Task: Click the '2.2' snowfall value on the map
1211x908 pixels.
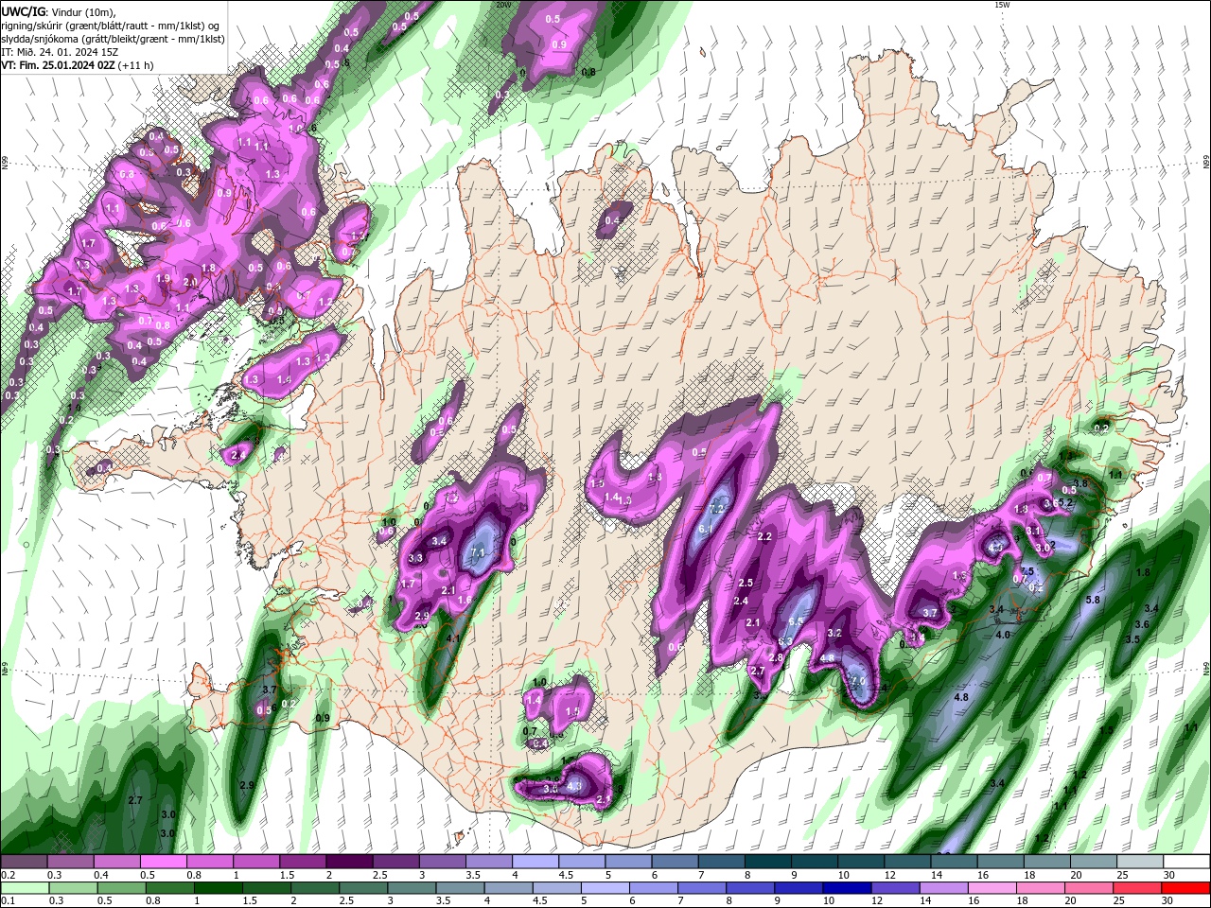Action: [x=765, y=536]
